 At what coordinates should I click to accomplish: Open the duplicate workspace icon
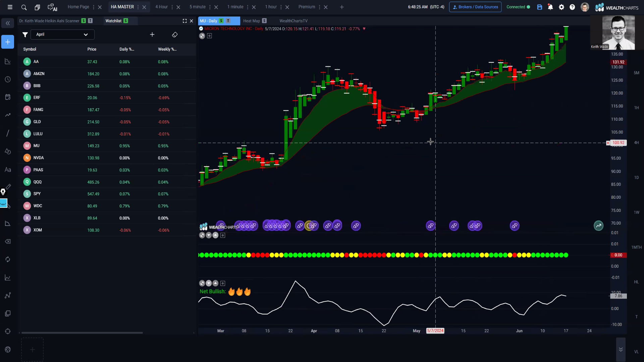(x=37, y=7)
